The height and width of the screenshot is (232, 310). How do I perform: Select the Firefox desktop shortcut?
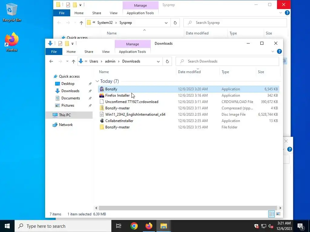[x=12, y=42]
